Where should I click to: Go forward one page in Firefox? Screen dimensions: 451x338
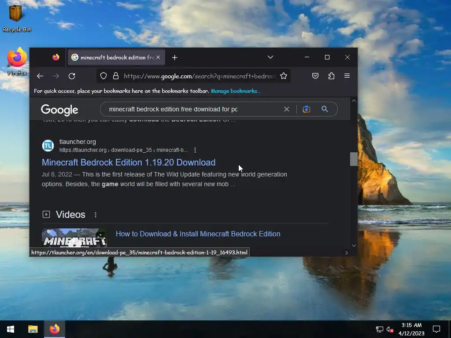[x=56, y=76]
